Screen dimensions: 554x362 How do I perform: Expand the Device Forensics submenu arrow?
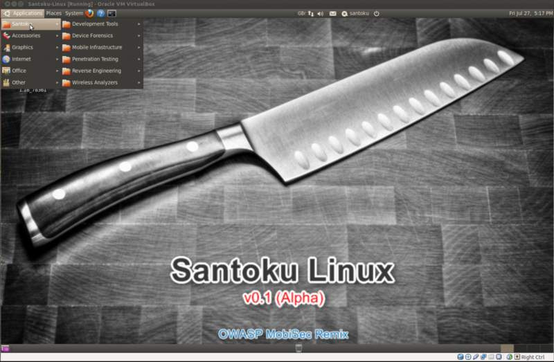[x=139, y=36]
